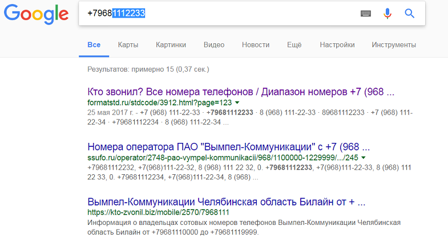Open Инструменты search tools
Image resolution: width=448 pixels, height=242 pixels.
394,45
